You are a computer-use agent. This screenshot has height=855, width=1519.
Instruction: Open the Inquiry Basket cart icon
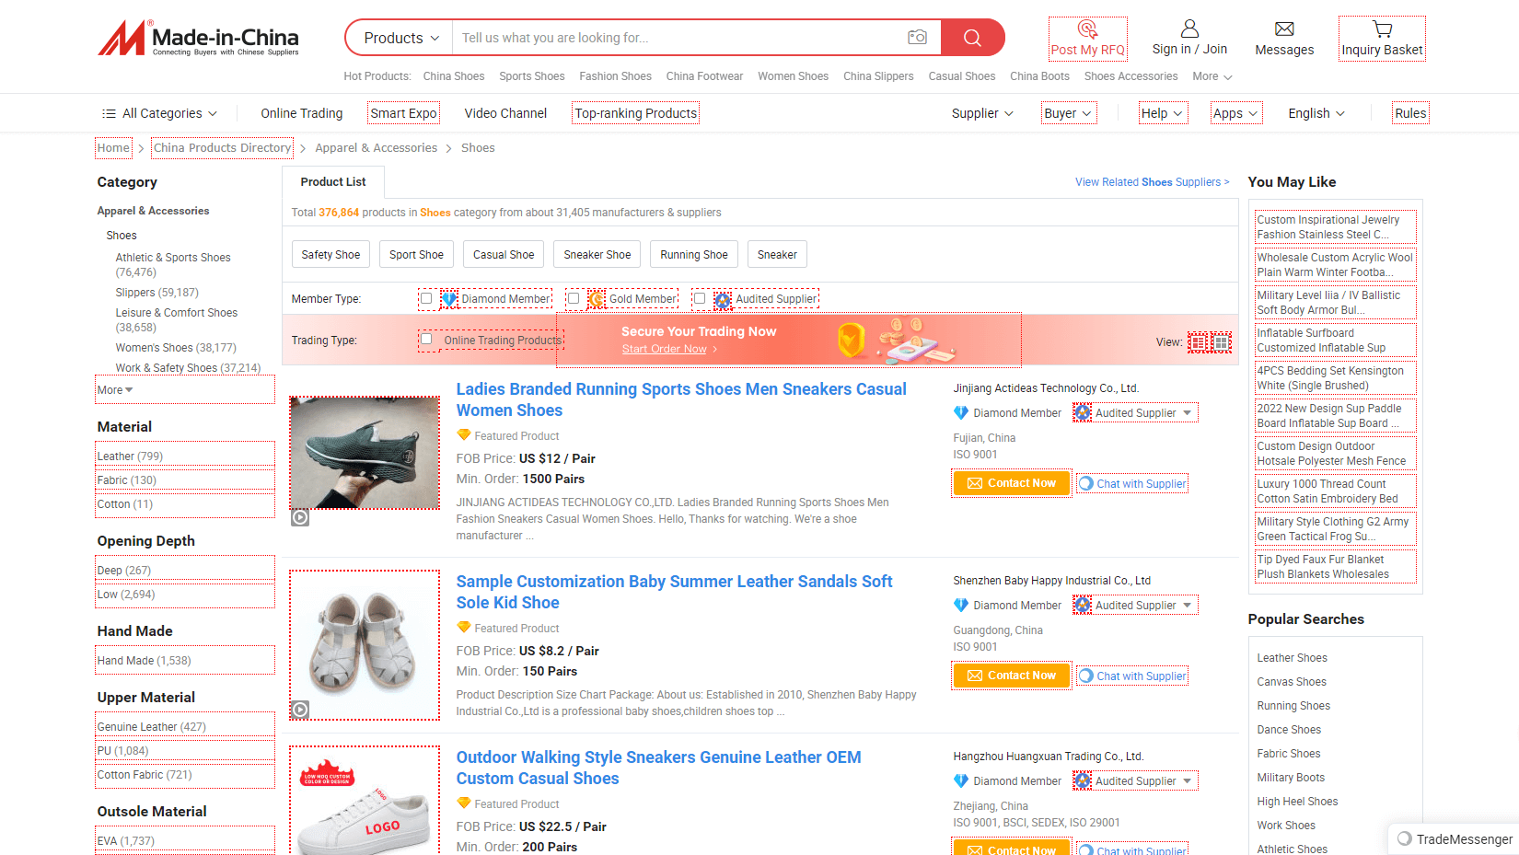pyautogui.click(x=1382, y=29)
